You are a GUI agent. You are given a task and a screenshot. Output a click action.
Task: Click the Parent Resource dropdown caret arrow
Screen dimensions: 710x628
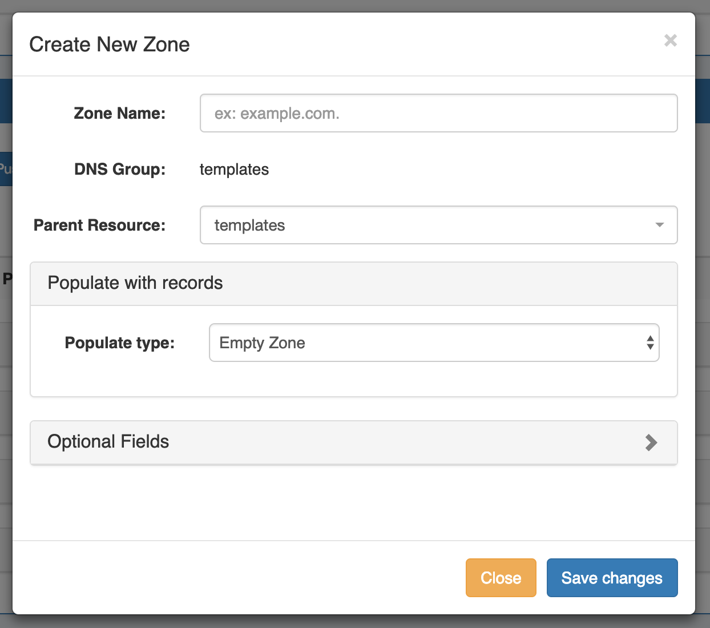659,225
